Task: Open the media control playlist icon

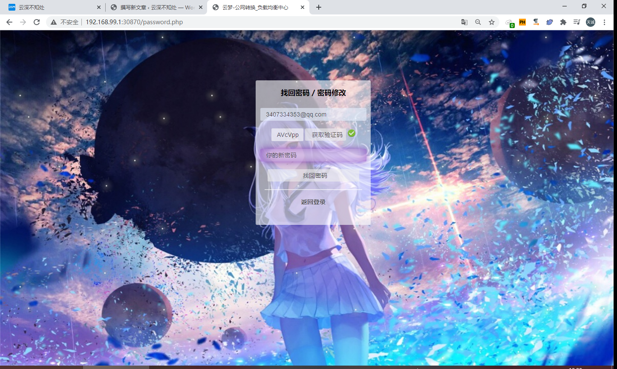Action: coord(577,22)
